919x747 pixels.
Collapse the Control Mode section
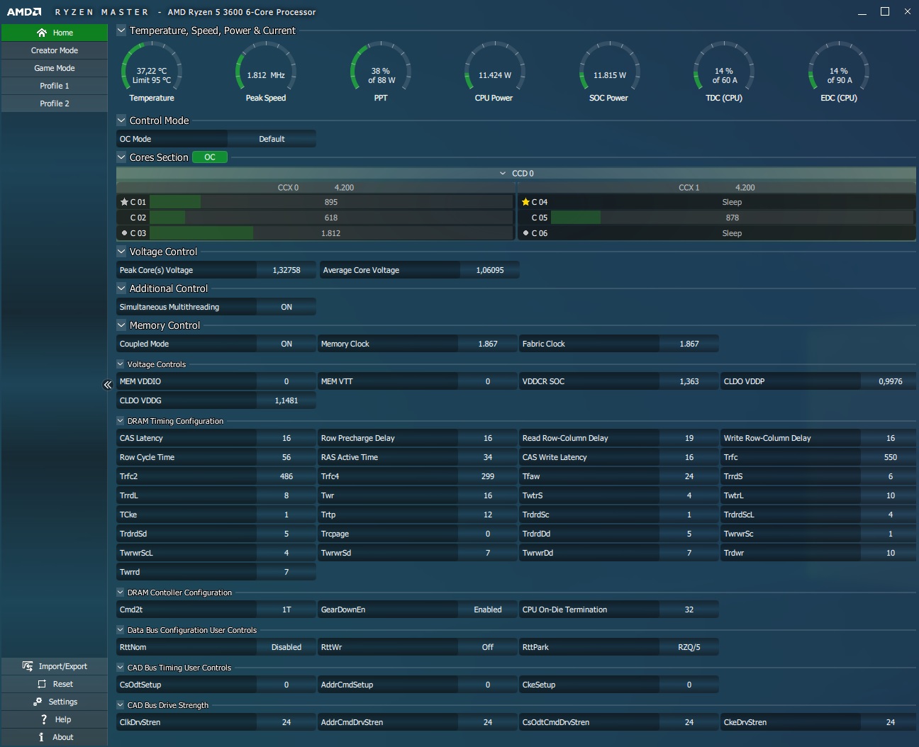point(121,120)
